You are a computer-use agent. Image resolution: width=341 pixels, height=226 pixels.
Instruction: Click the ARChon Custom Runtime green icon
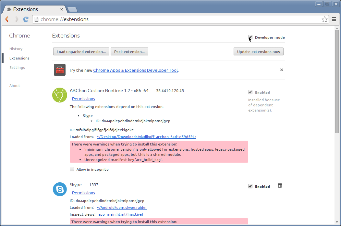[x=60, y=95]
